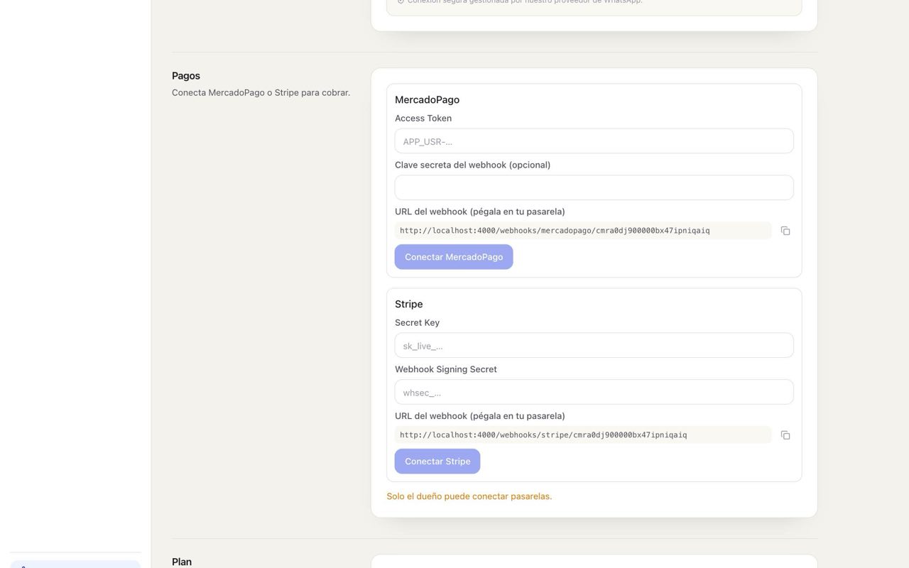Click the 'Solo el dueño puede conectar pasarelas' notice
Image resolution: width=909 pixels, height=568 pixels.
(x=469, y=496)
